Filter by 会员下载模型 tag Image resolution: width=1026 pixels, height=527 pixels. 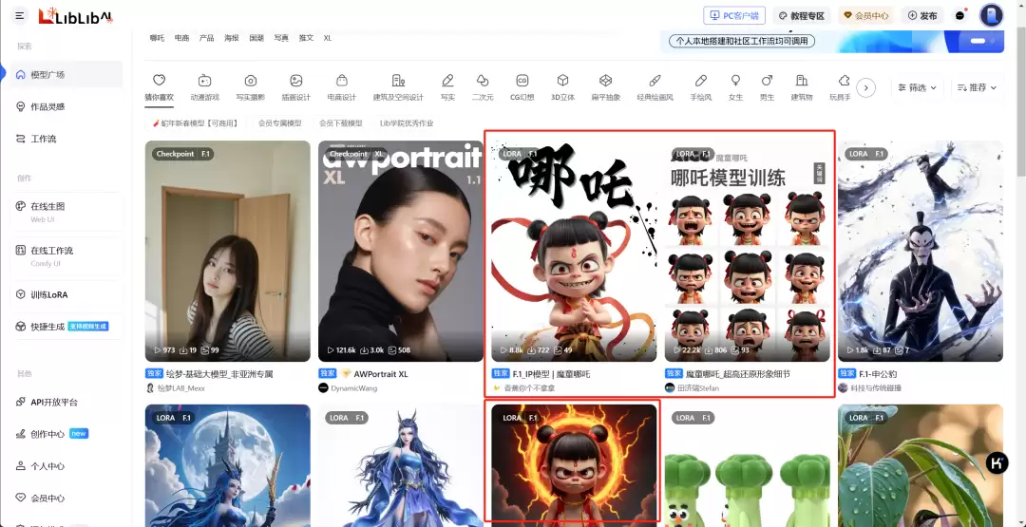[340, 122]
